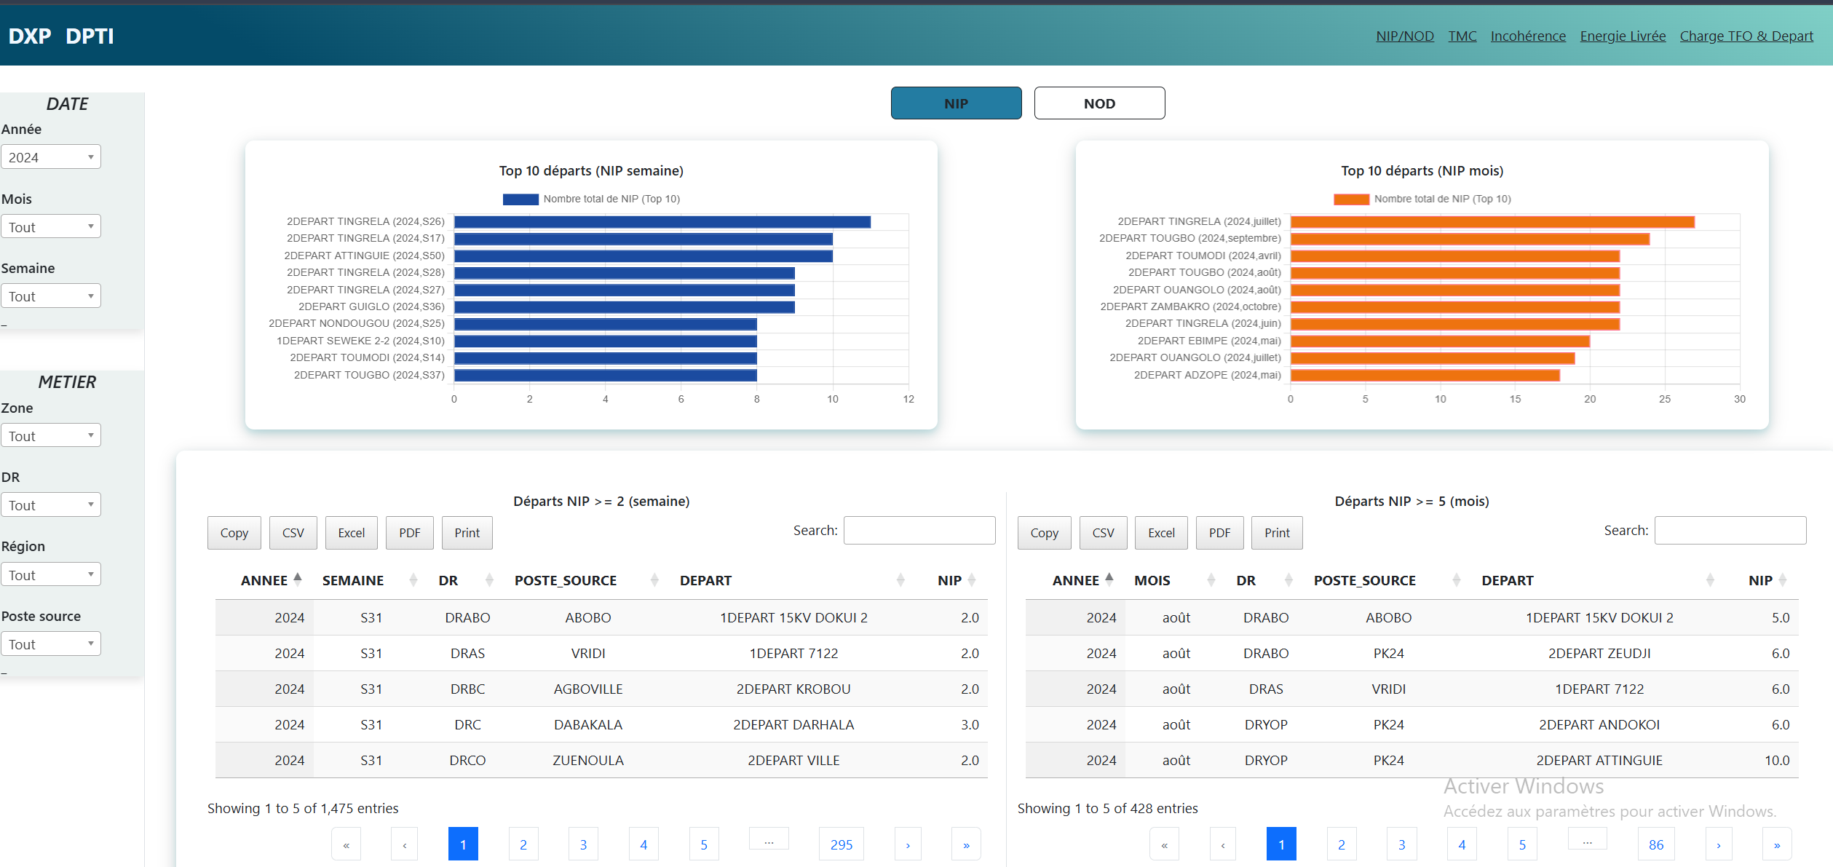Toggle blue NIP semaine legend series
The width and height of the screenshot is (1833, 867).
pos(520,199)
